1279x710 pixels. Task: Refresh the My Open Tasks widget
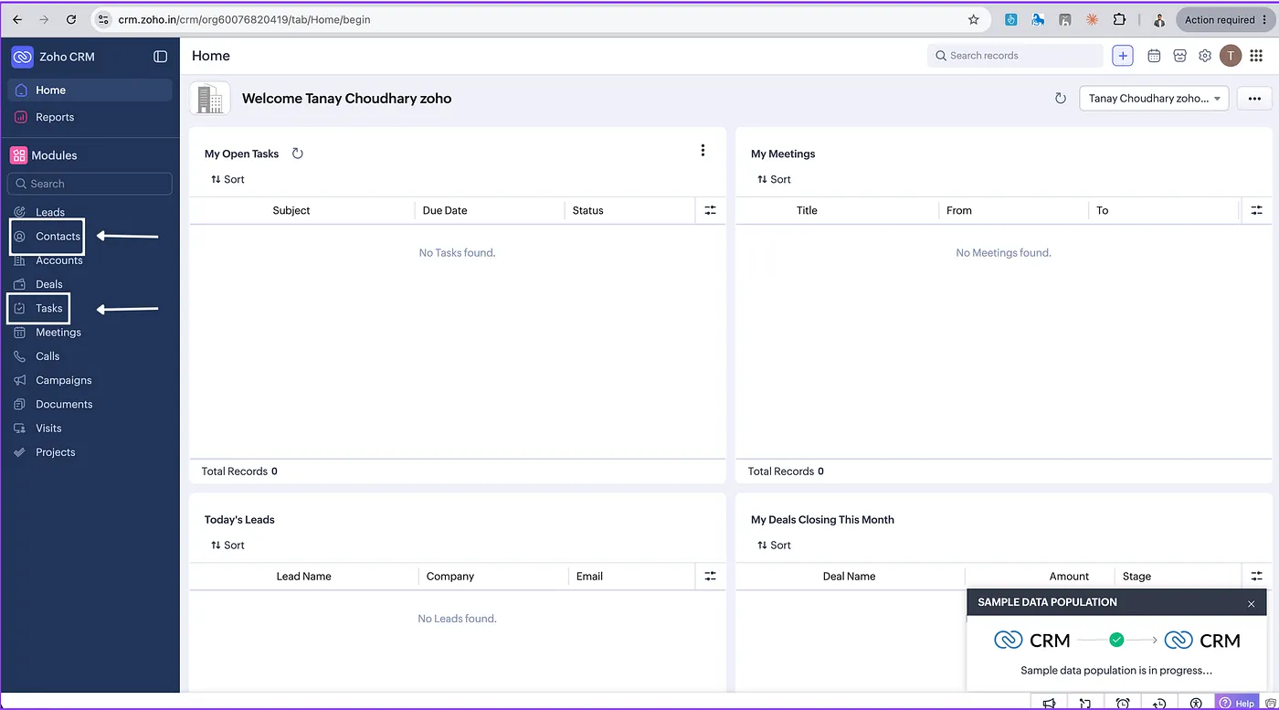[297, 154]
